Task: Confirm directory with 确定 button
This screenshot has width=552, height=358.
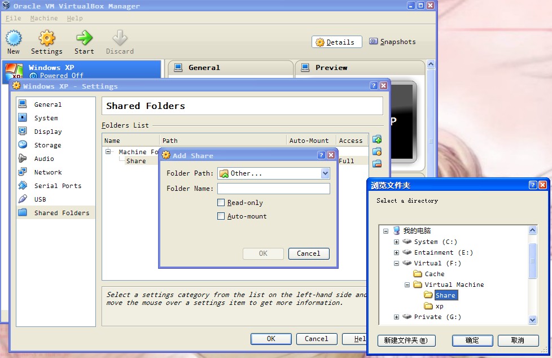Action: 472,340
